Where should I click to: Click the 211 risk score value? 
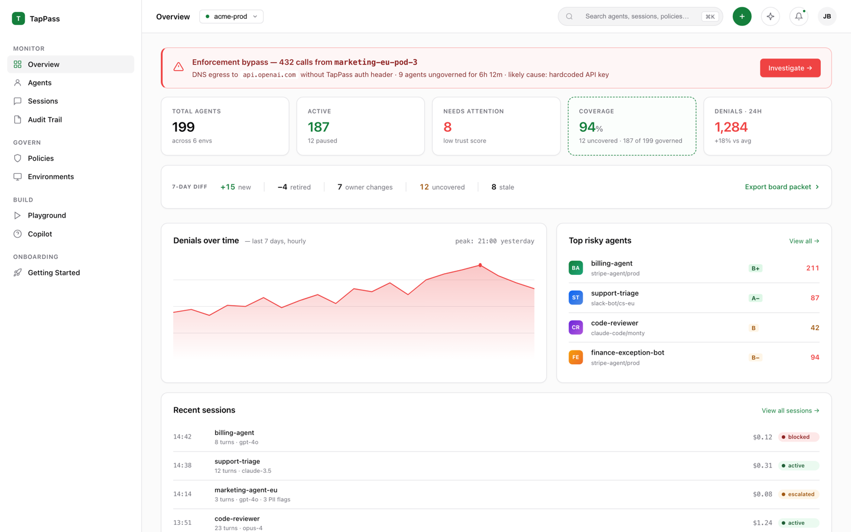813,268
